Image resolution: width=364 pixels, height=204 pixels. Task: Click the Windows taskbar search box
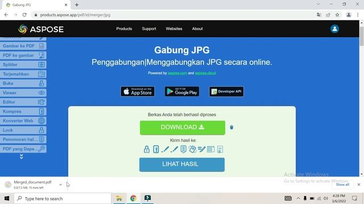(63, 198)
